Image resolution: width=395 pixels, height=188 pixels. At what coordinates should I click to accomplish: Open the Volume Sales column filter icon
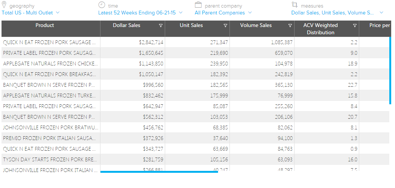point(290,26)
